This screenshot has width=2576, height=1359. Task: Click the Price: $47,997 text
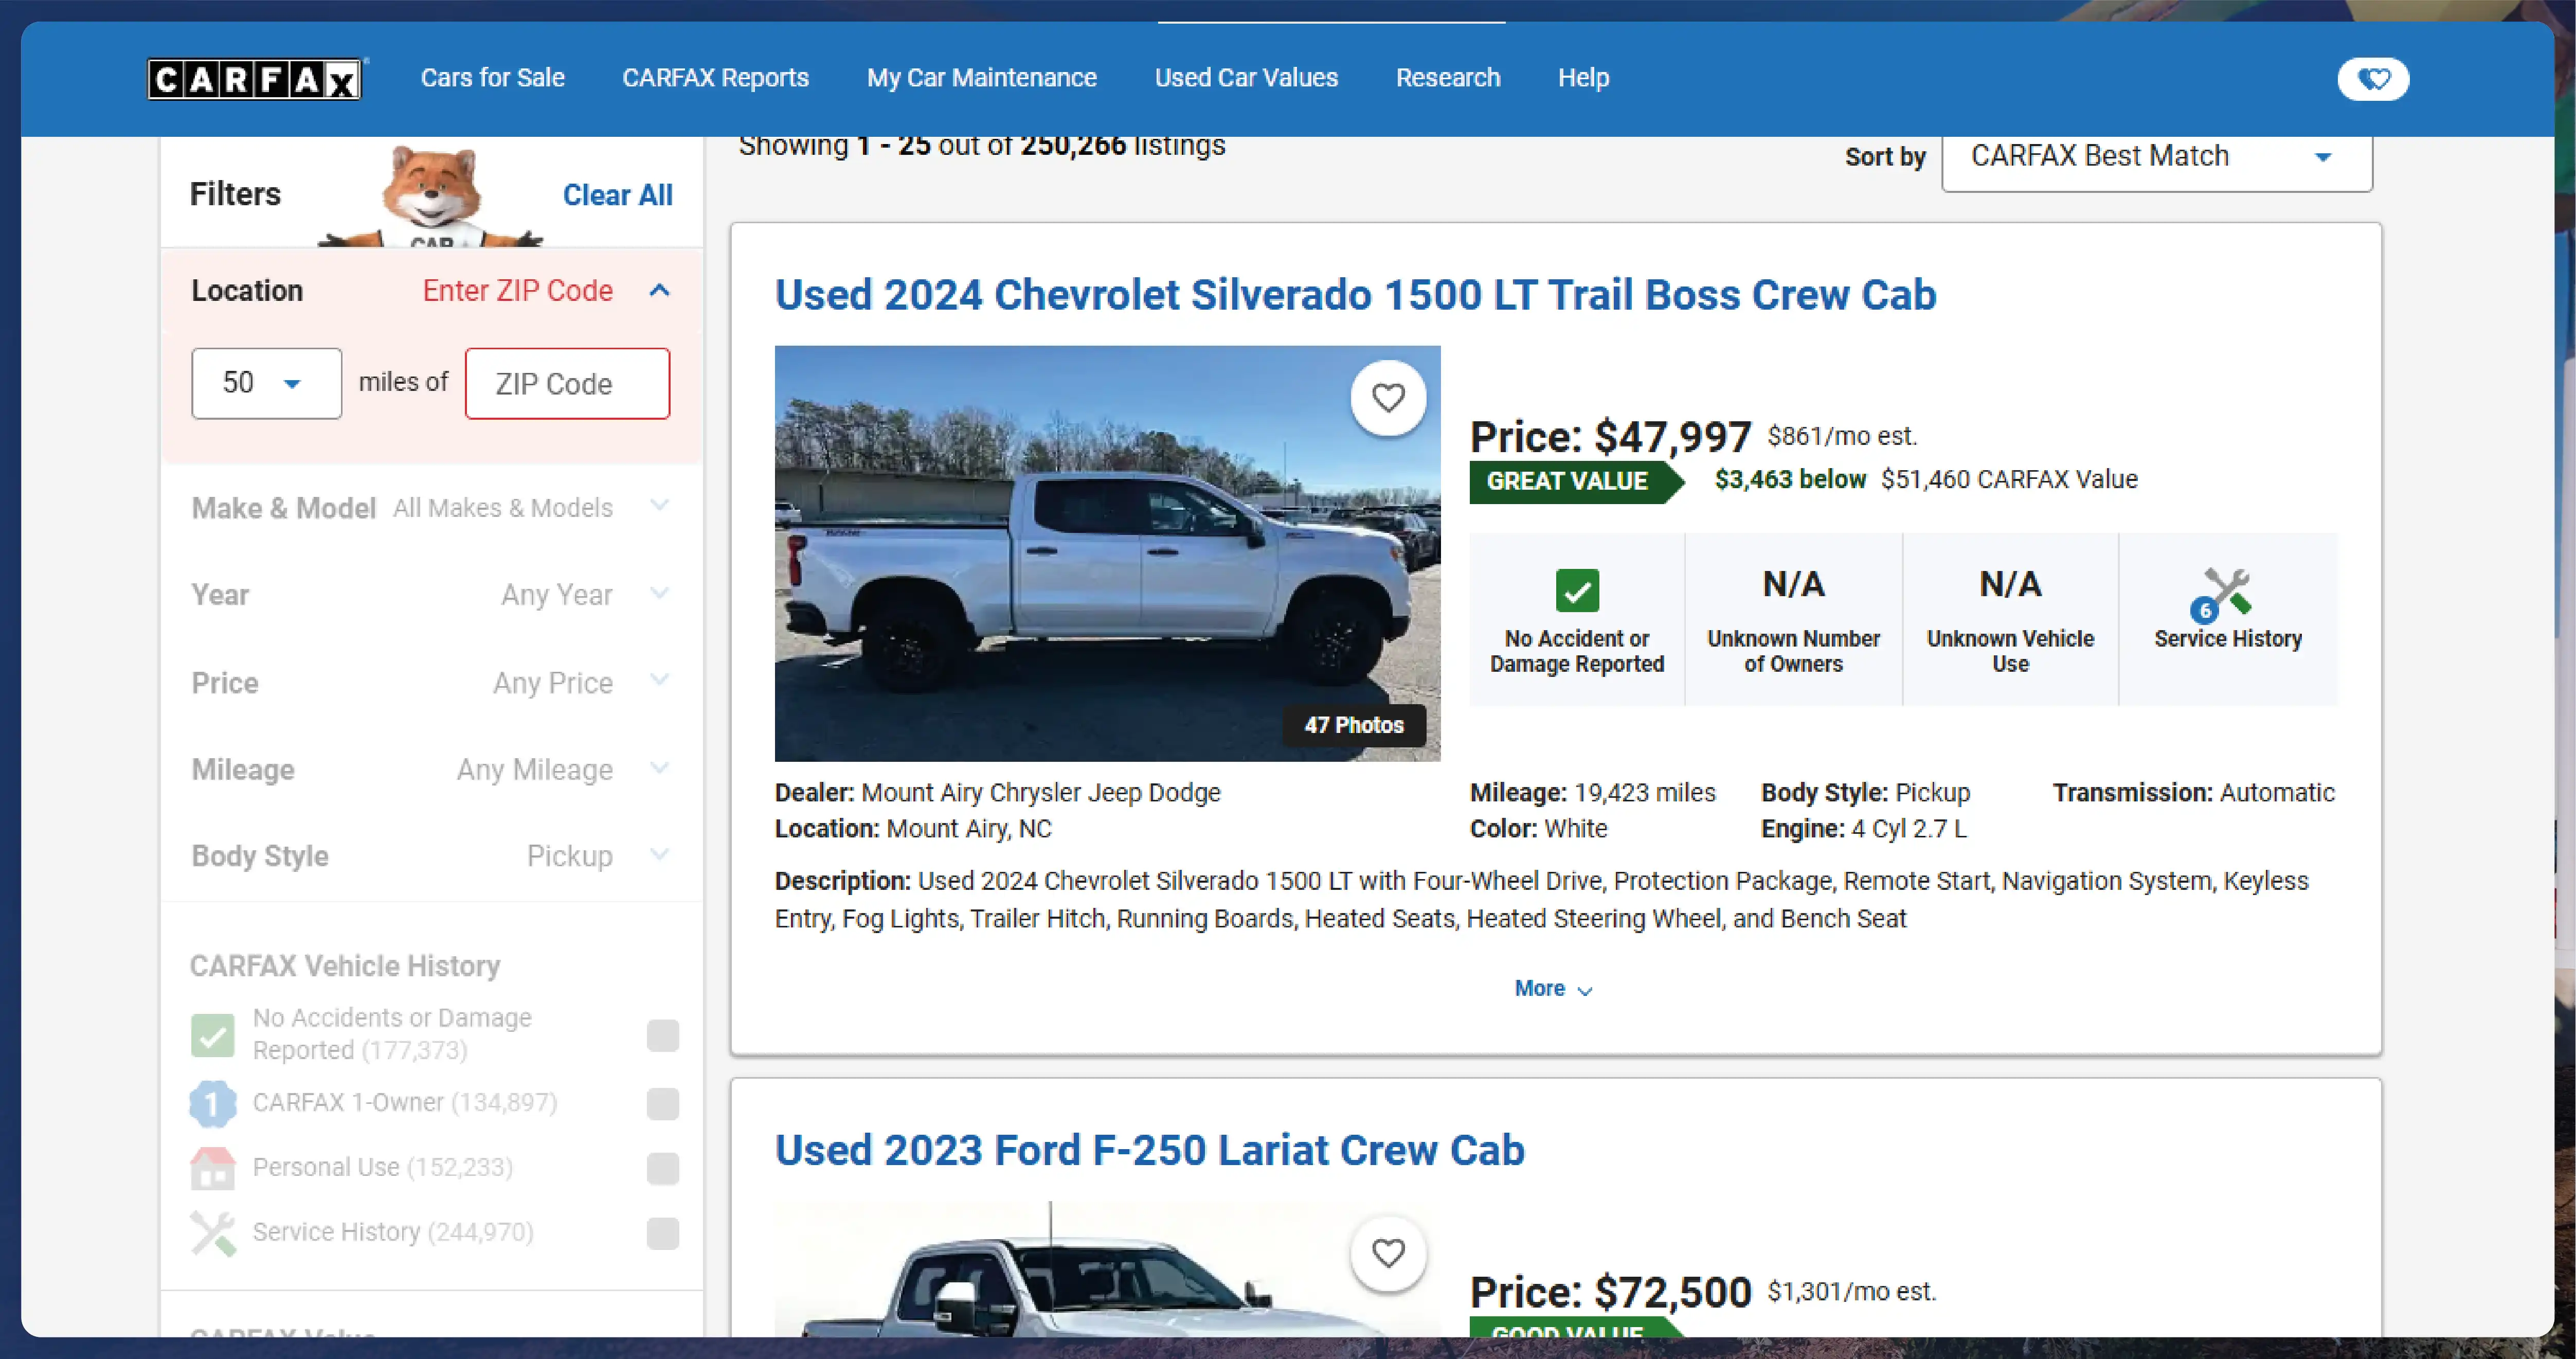click(x=1610, y=437)
